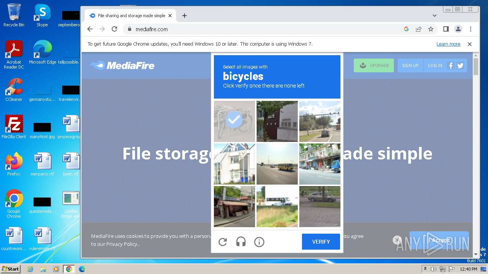Bookmark this tab with star icon
This screenshot has width=488, height=274.
coord(431,29)
